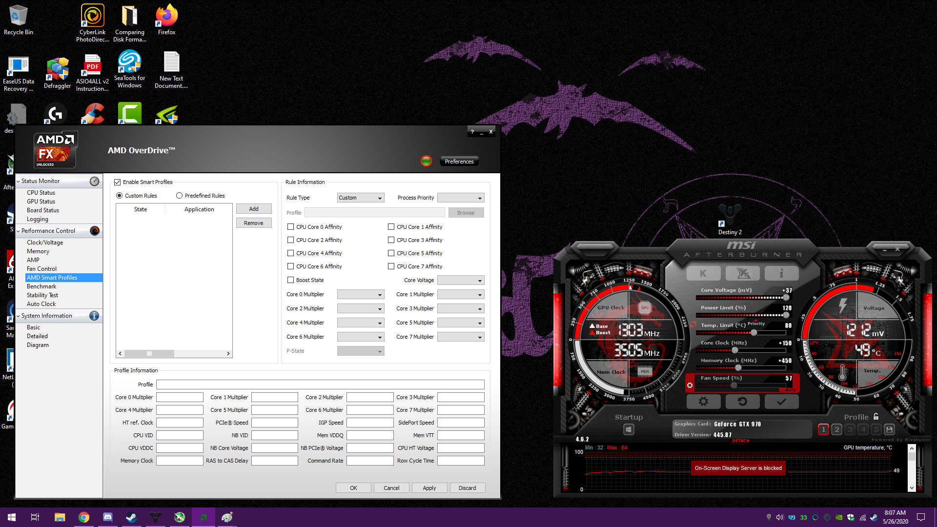Select Benchmark in sidebar
This screenshot has height=527, width=937.
point(41,286)
